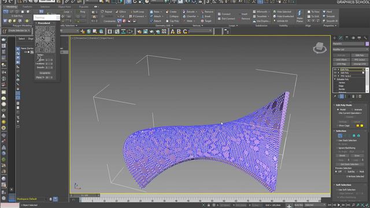
Task: Click the Collapse tool
Action: tap(172, 16)
